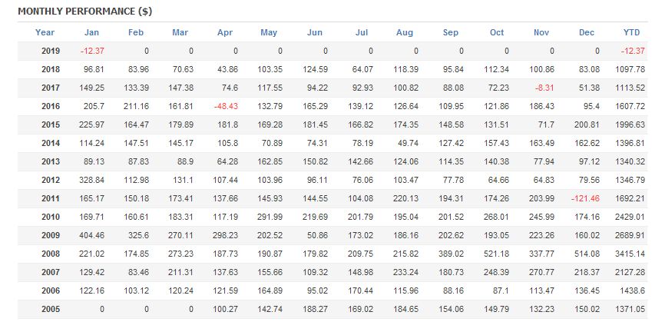This screenshot has height=322, width=665.
Task: Click the Year column header
Action: point(45,32)
